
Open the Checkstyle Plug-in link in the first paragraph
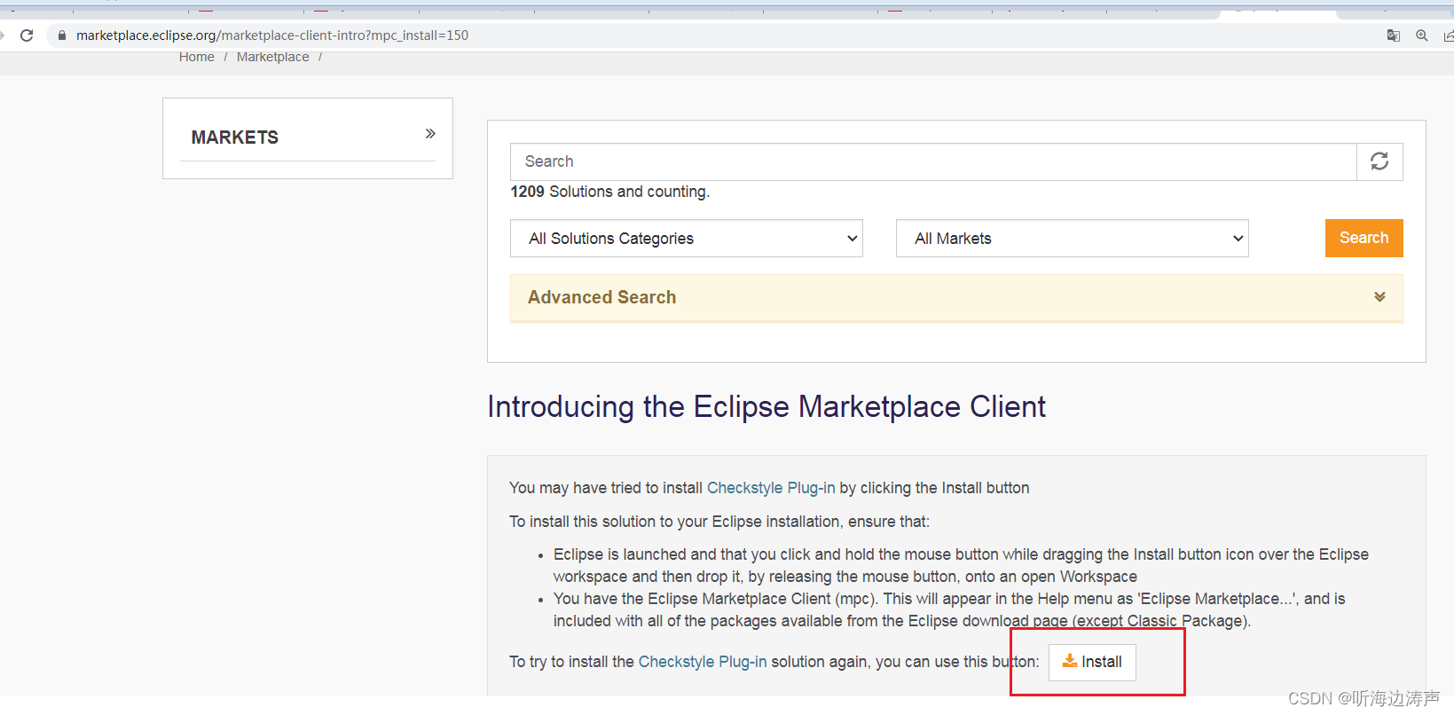(x=771, y=488)
